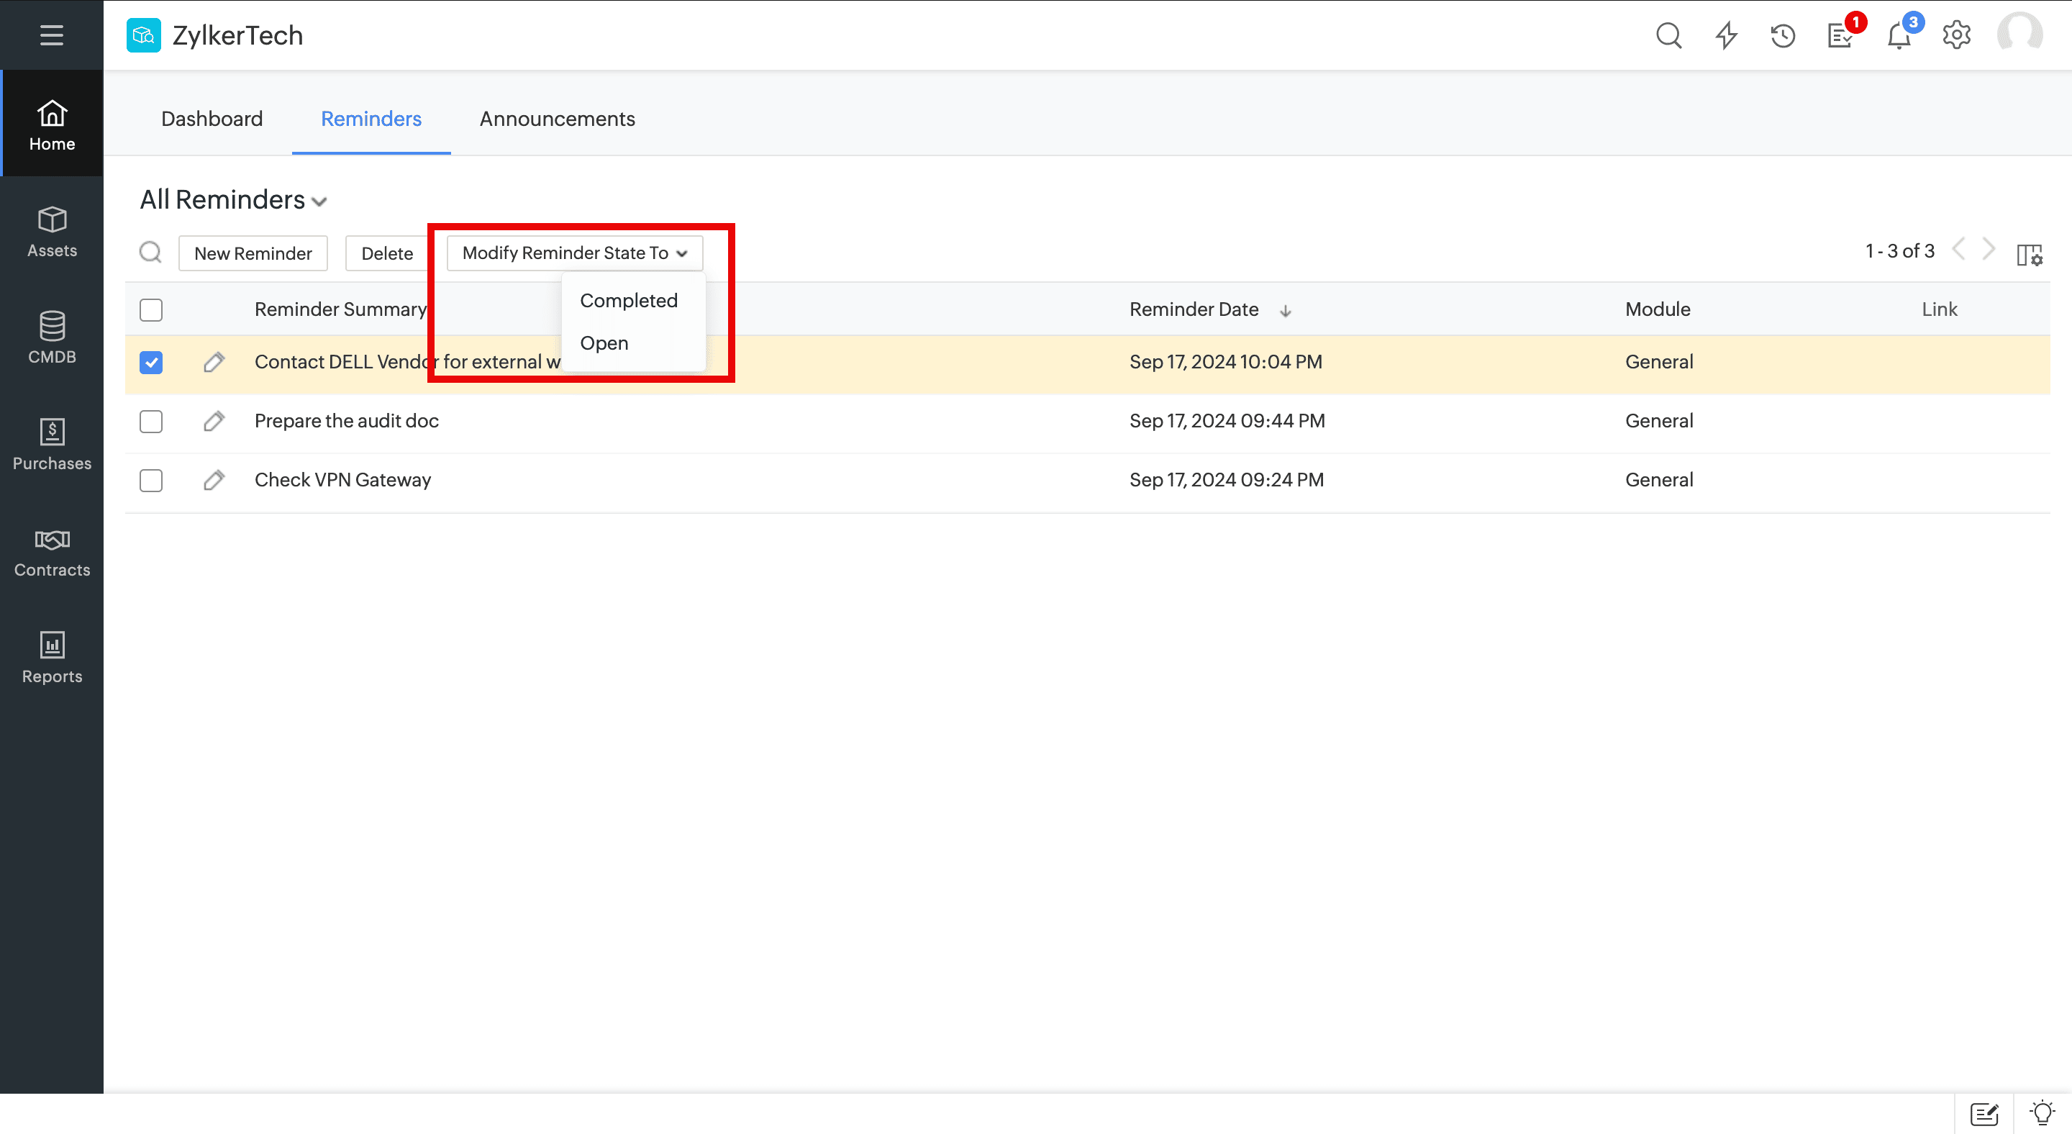The width and height of the screenshot is (2072, 1134).
Task: Click the quick actions lightning icon
Action: [1726, 35]
